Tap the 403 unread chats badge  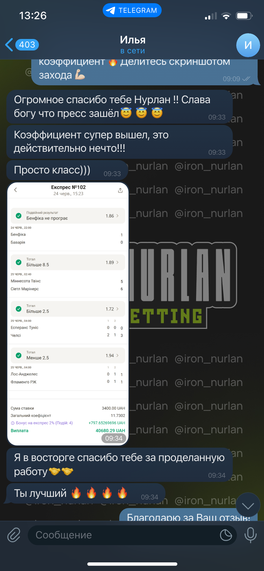(27, 45)
